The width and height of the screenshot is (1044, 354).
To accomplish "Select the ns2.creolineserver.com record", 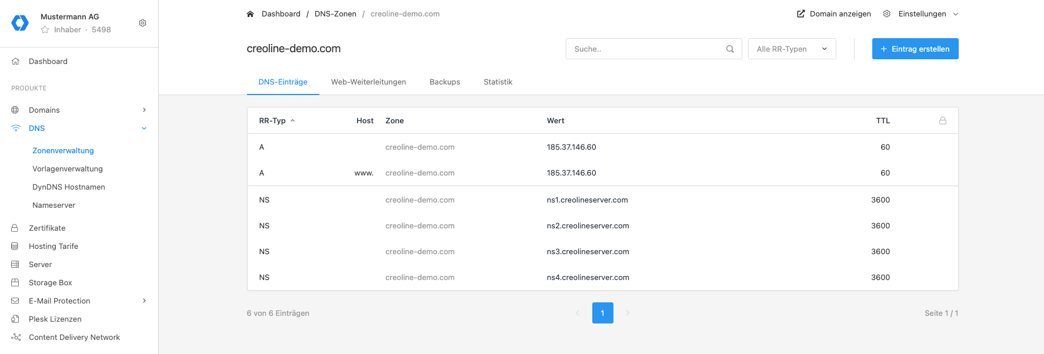I will (x=603, y=225).
